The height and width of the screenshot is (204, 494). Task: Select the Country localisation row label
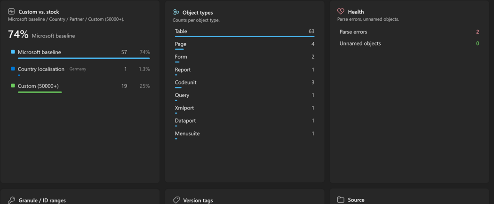[41, 69]
